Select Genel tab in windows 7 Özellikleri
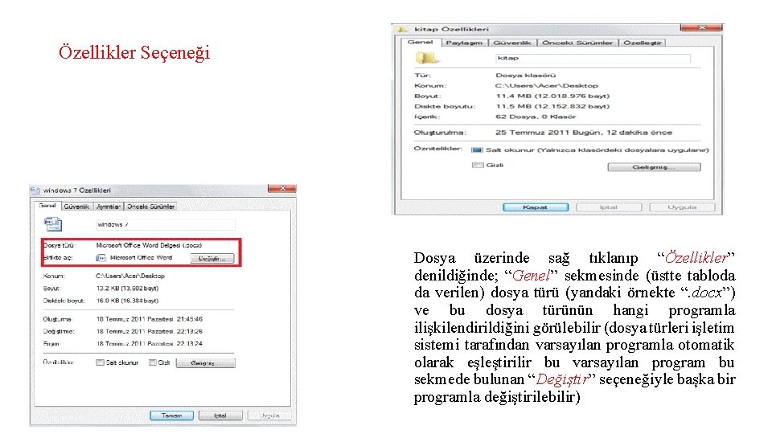The width and height of the screenshot is (772, 434). click(x=47, y=206)
